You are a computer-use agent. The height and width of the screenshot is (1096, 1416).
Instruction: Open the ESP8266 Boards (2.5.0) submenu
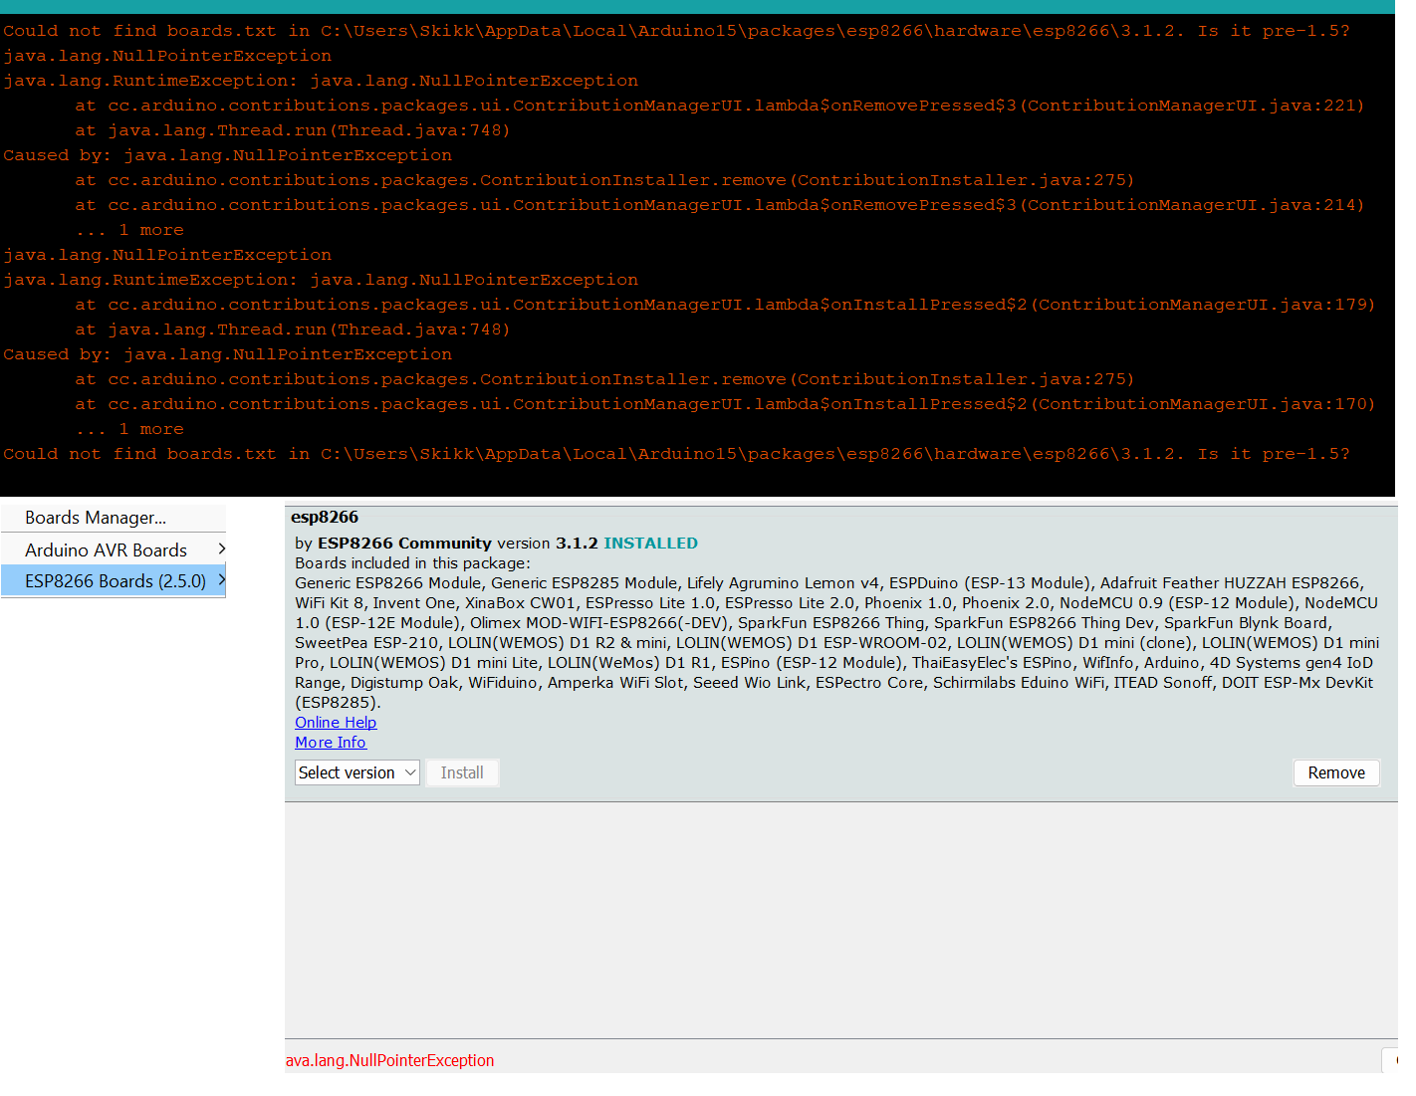[x=114, y=580]
